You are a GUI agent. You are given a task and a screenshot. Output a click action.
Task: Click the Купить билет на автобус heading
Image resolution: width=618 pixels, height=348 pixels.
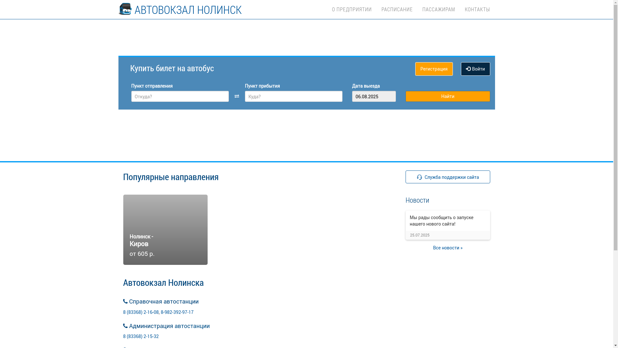(x=172, y=68)
